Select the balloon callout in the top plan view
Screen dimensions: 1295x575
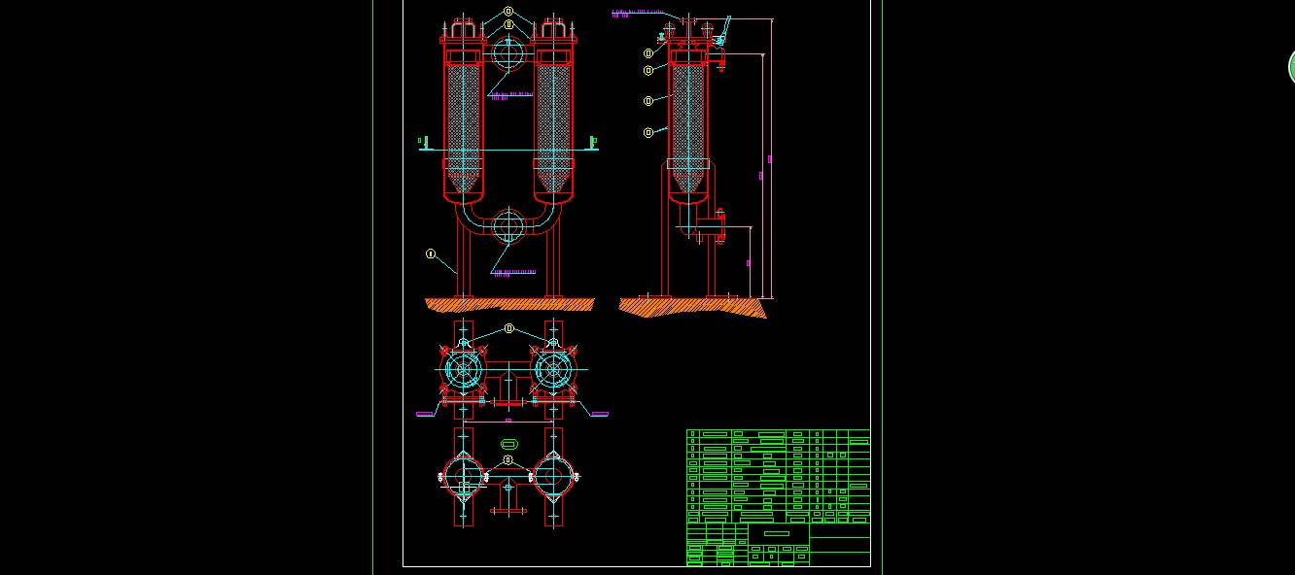508,328
